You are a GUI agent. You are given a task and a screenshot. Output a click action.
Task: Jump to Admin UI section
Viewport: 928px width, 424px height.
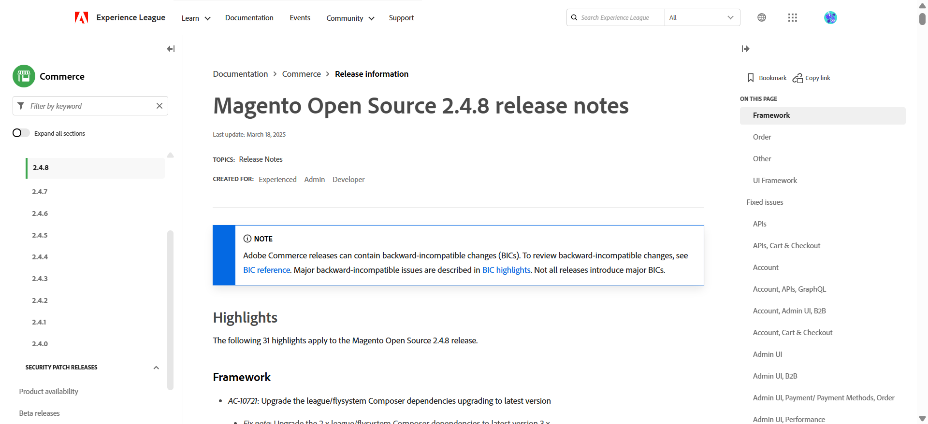pyautogui.click(x=768, y=354)
